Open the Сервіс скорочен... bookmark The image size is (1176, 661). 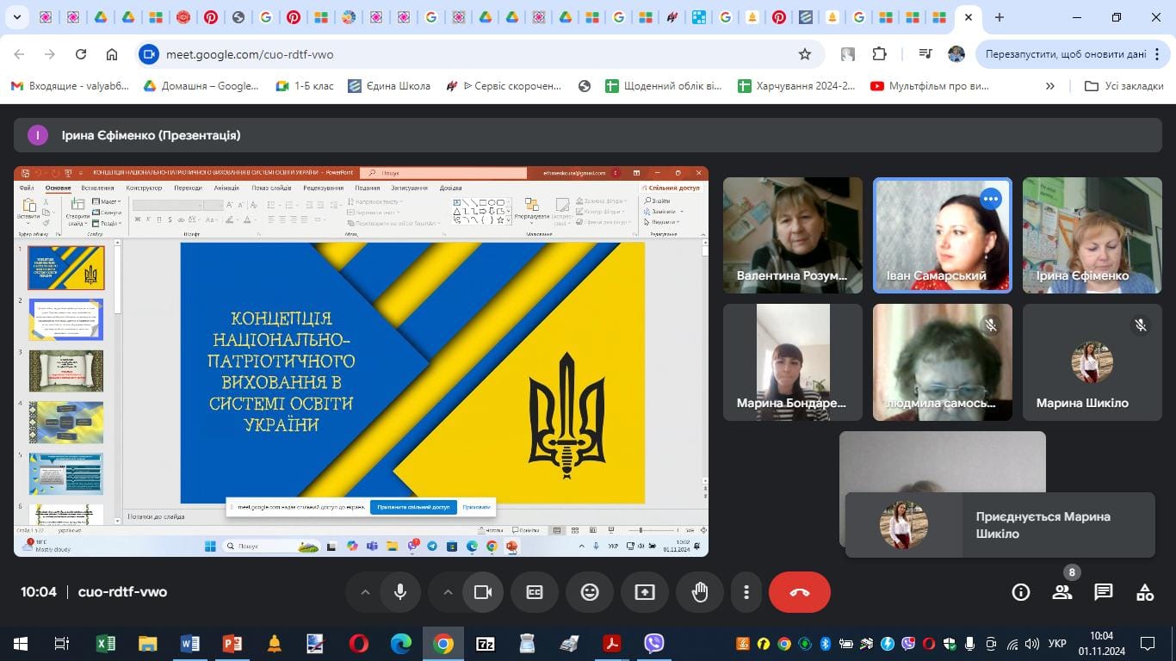click(x=504, y=86)
